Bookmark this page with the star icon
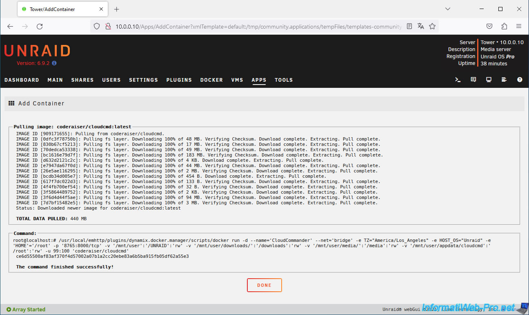This screenshot has height=315, width=529. click(432, 26)
